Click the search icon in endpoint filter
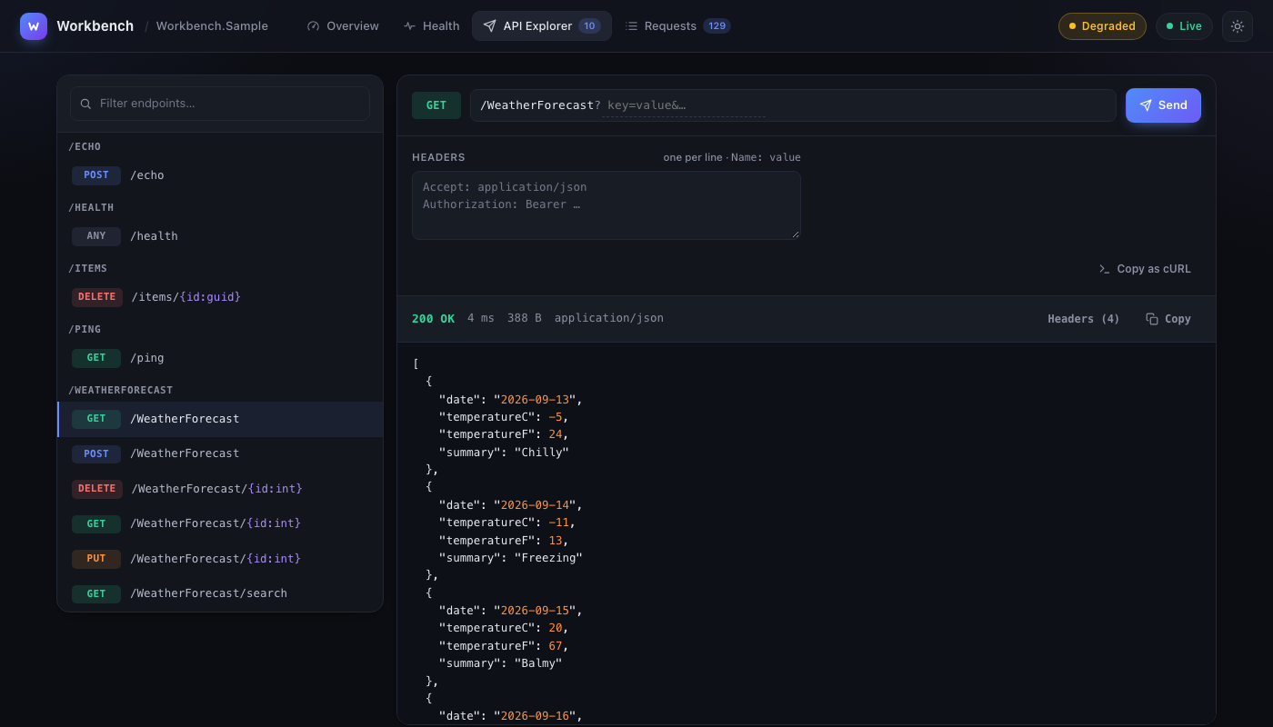1273x727 pixels. pyautogui.click(x=85, y=104)
